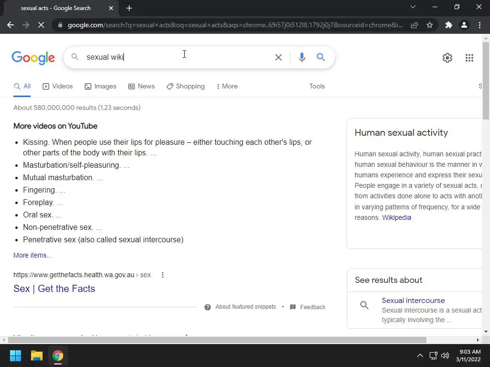Switch to the Images tab
This screenshot has height=367, width=490.
100,86
